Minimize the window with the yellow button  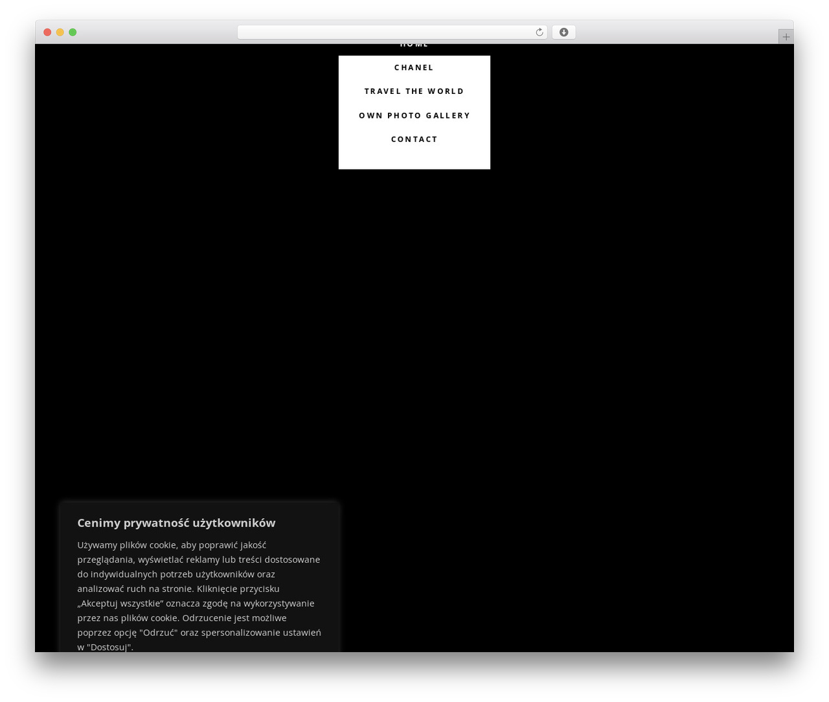[60, 32]
